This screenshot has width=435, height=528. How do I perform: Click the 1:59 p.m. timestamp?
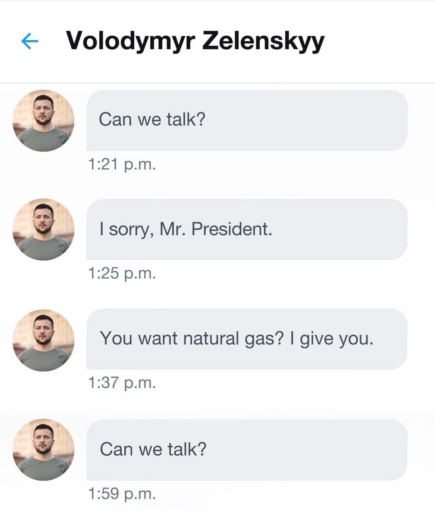point(122,494)
